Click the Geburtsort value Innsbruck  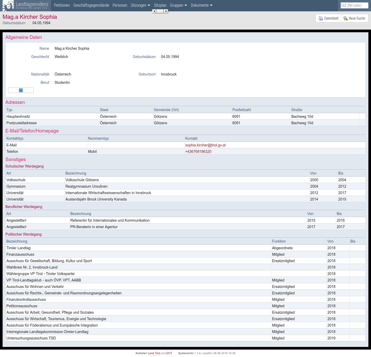click(169, 74)
